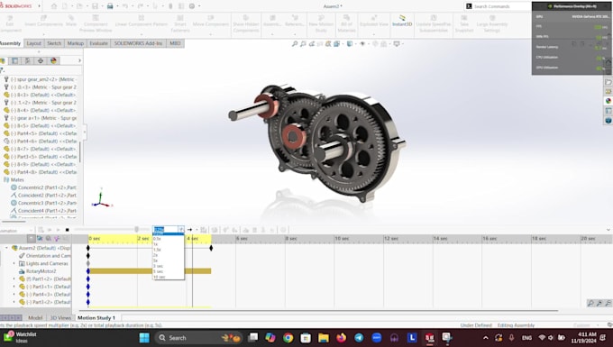Screen dimensions: 613x347
Task: Open the SOLIDWORKS Add-Ins tab
Action: [138, 43]
